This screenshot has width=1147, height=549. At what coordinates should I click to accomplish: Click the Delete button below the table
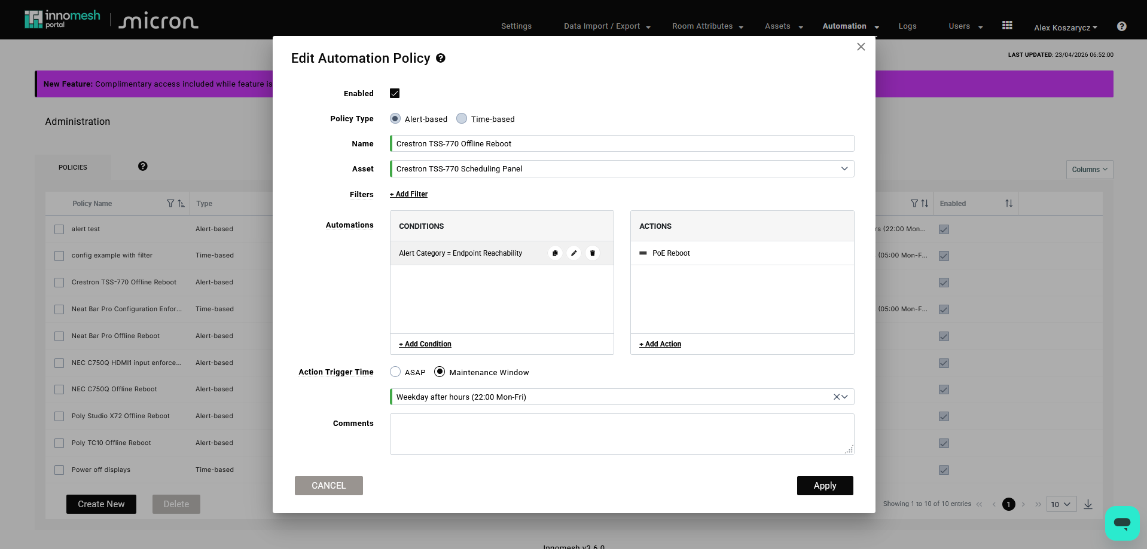(x=176, y=504)
